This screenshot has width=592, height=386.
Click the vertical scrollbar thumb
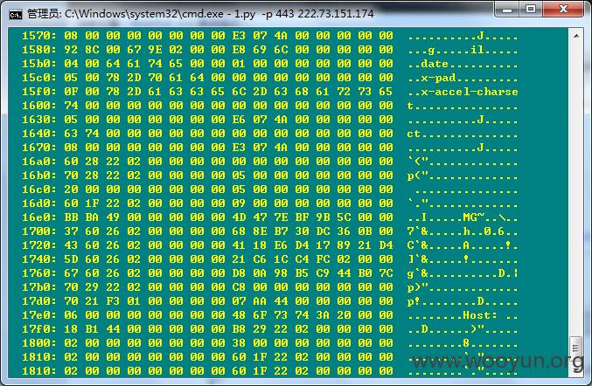(x=576, y=348)
